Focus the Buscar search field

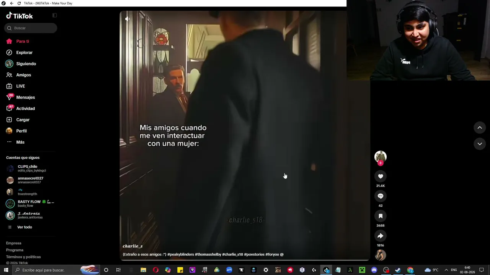point(31,28)
